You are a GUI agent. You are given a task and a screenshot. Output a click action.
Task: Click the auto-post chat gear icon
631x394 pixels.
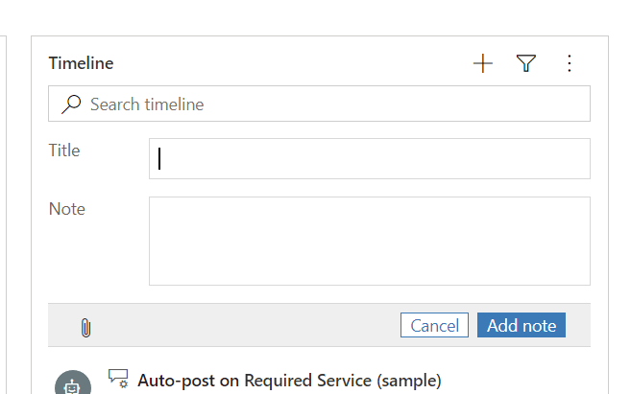pyautogui.click(x=118, y=379)
